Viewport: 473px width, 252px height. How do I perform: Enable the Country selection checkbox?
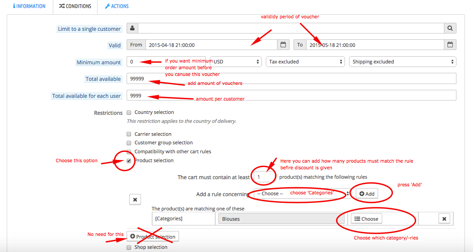tap(129, 113)
